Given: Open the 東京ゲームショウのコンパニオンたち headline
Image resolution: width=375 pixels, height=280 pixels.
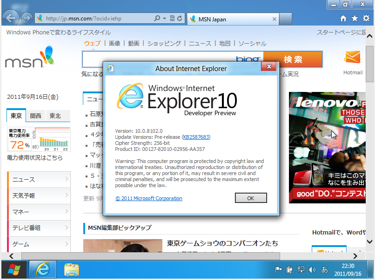Looking at the screenshot, I should 222,243.
